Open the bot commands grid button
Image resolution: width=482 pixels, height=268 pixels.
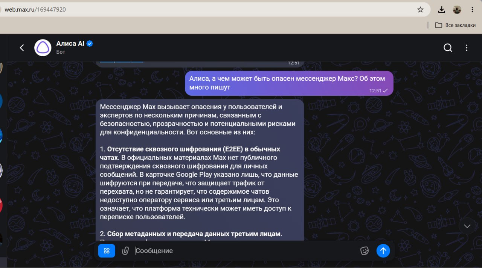coord(107,251)
